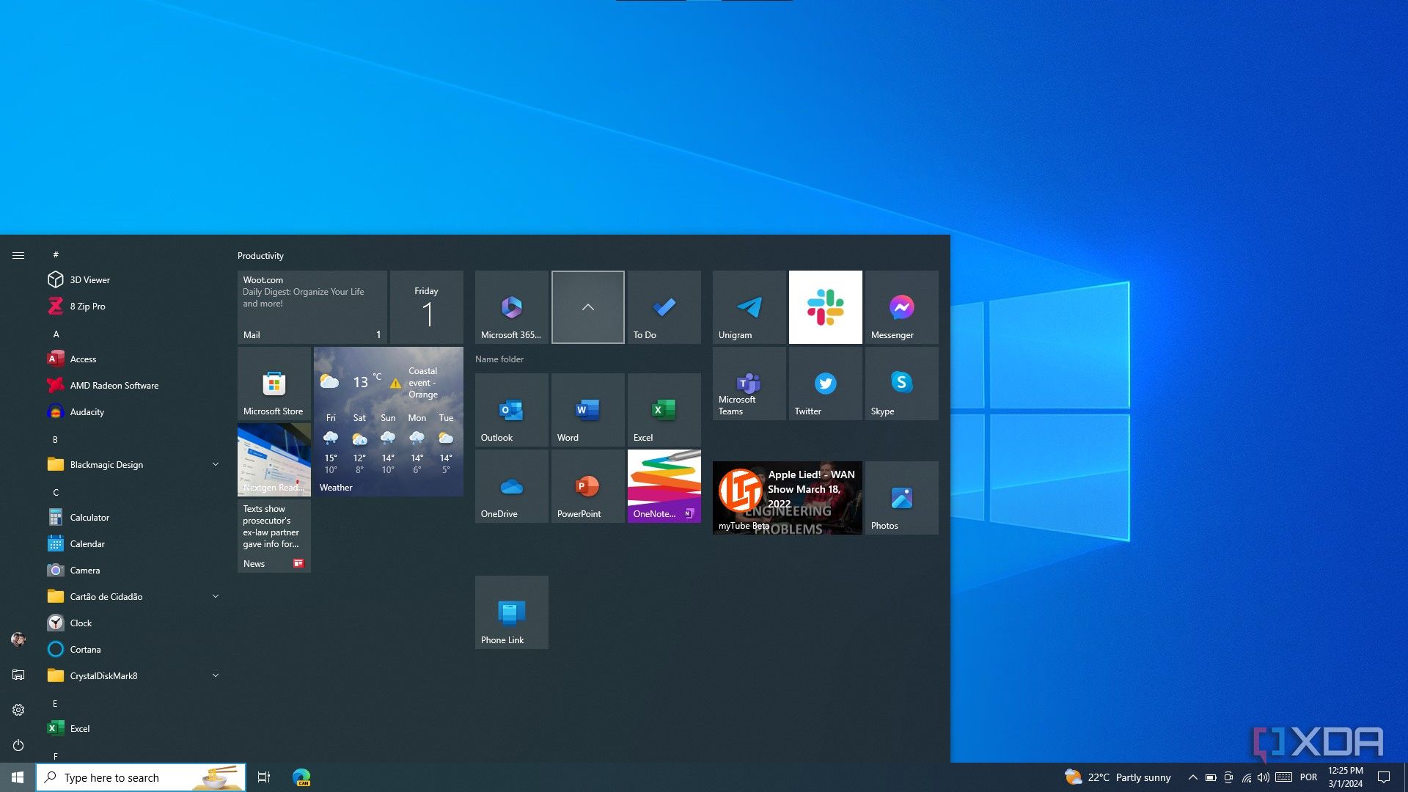Launch Microsoft Edge from the taskbar
Image resolution: width=1408 pixels, height=792 pixels.
301,777
